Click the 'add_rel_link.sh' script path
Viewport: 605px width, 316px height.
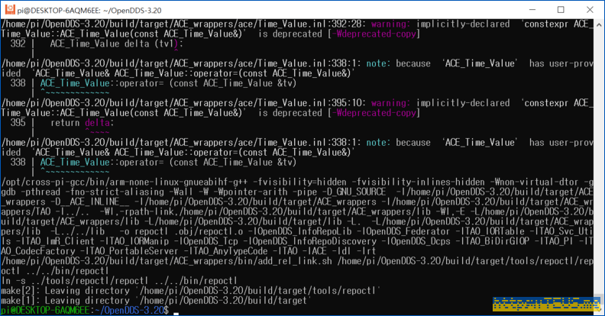(x=295, y=261)
